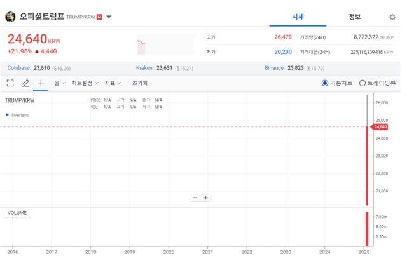Click the 24,640 price marker on axis
407x263 pixels.
tap(382, 127)
